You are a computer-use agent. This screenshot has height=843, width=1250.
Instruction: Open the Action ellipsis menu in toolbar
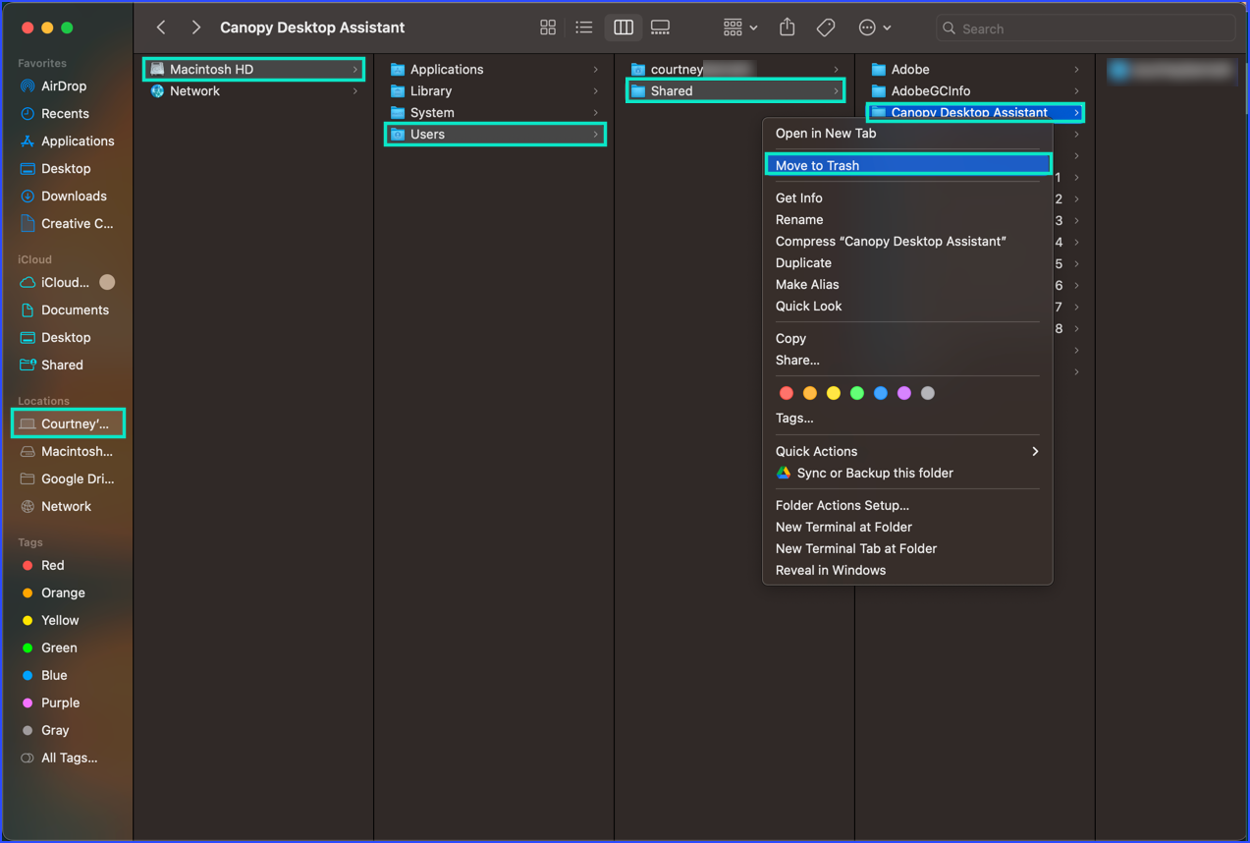click(x=874, y=28)
